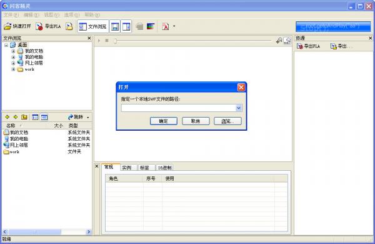Image resolution: width=375 pixels, height=244 pixels.
Task: Click the 确定 button in the 打开 dialog
Action: [x=164, y=121]
